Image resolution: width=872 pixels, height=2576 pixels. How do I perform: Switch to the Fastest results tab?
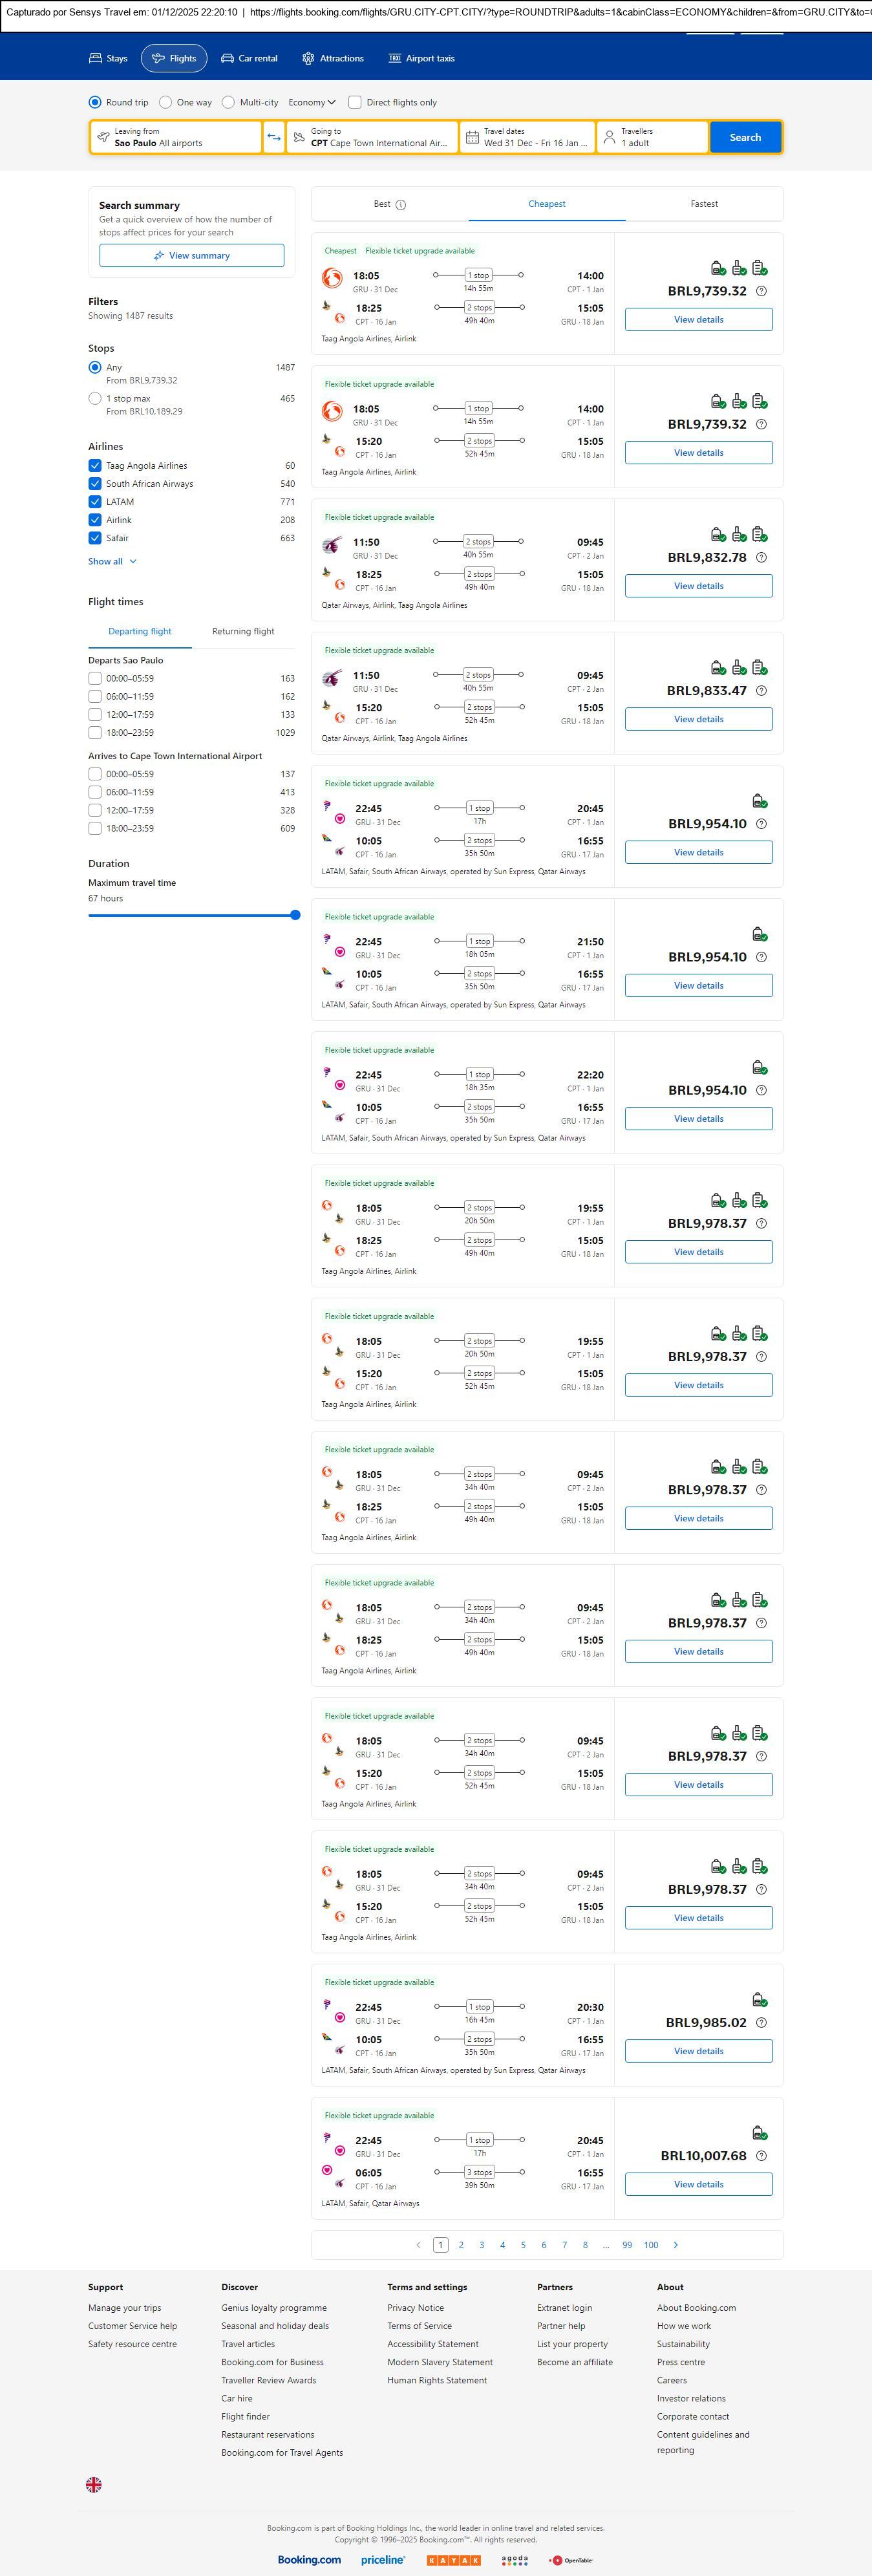point(704,204)
